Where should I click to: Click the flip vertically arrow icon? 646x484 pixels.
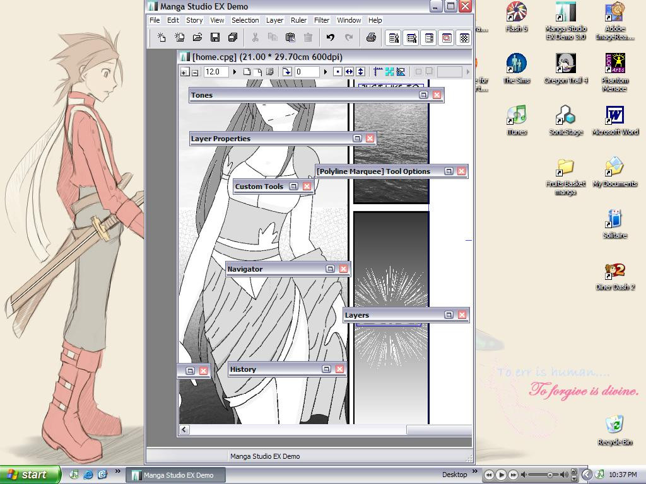click(360, 72)
